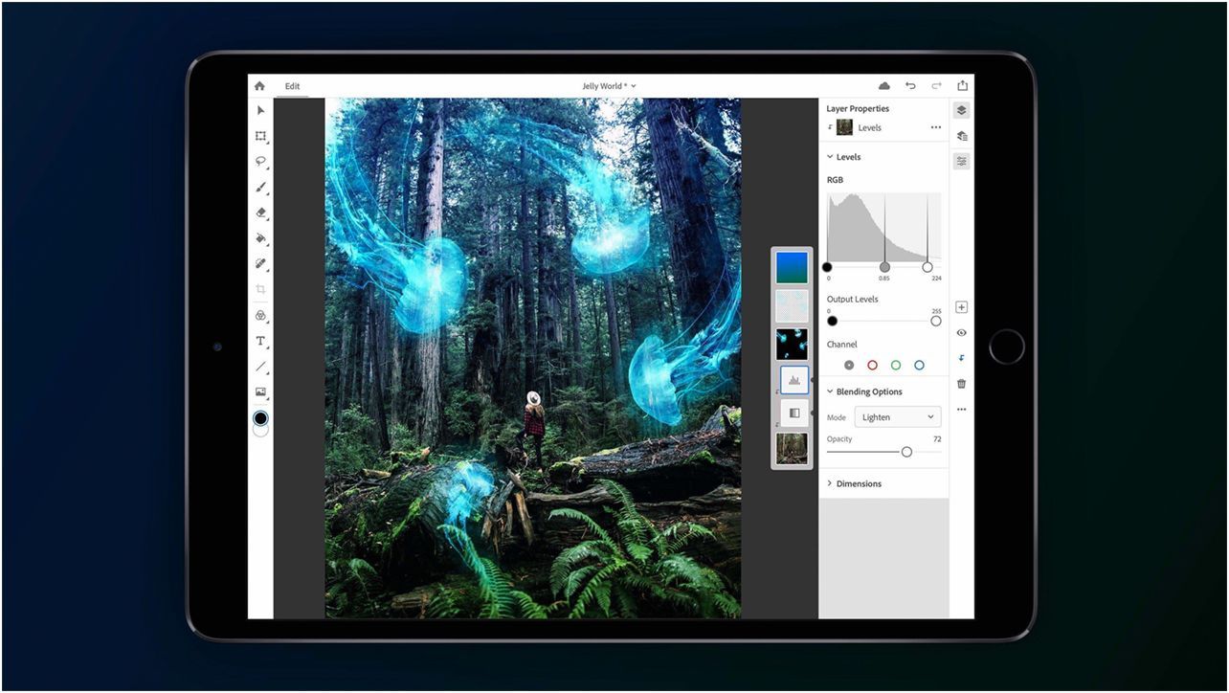Open the Layers panel
The height and width of the screenshot is (693, 1229).
click(961, 110)
